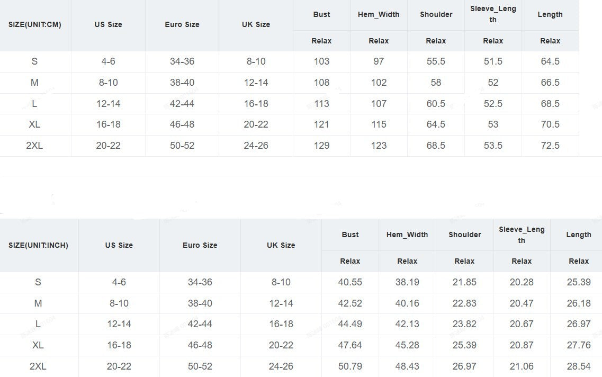Click the Sleeve_Length header in the CM table
This screenshot has width=602, height=377.
coord(493,14)
